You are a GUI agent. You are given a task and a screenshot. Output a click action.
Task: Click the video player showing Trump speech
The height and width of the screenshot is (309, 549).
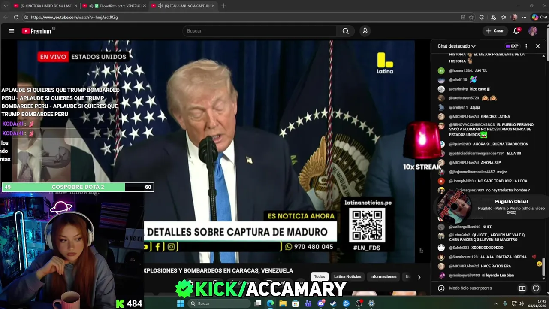[x=216, y=151]
